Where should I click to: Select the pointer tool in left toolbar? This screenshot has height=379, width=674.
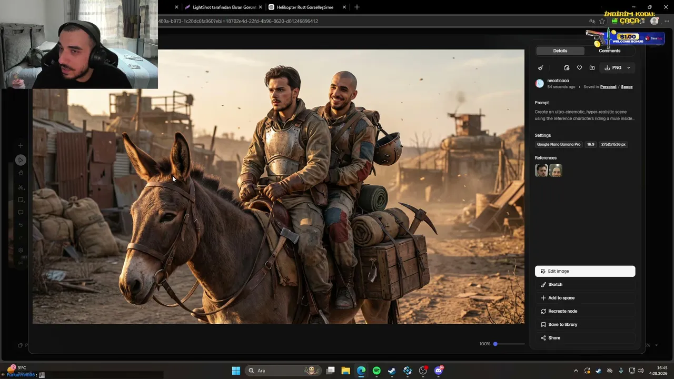[21, 160]
